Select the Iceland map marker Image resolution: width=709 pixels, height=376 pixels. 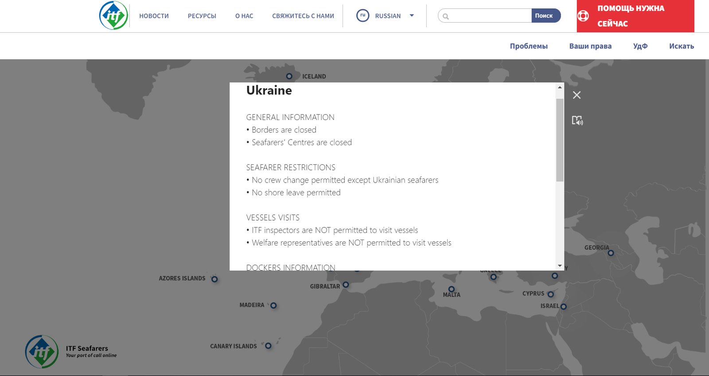click(289, 76)
